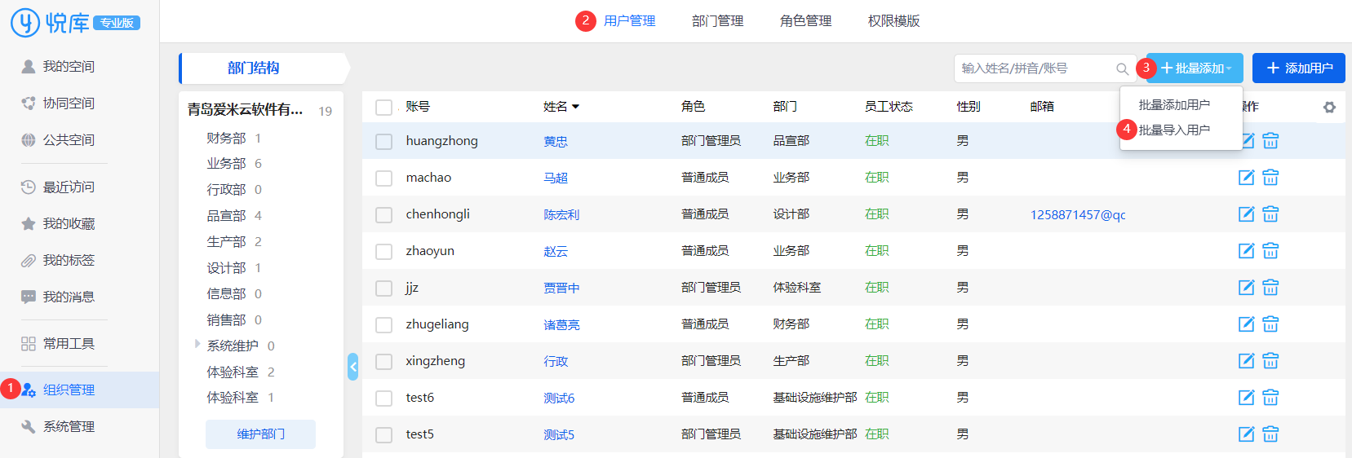
Task: Select 品宣部 in the department tree
Action: (x=226, y=216)
